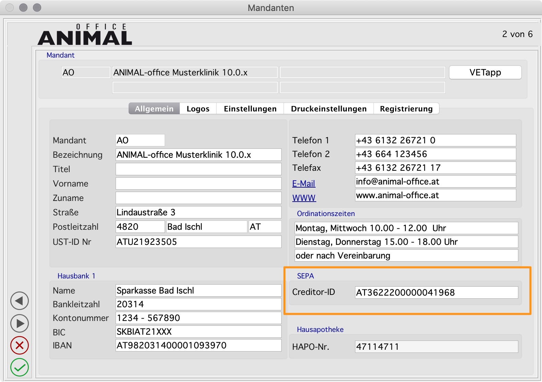
Task: Click the E-Mail link label
Action: (x=304, y=183)
